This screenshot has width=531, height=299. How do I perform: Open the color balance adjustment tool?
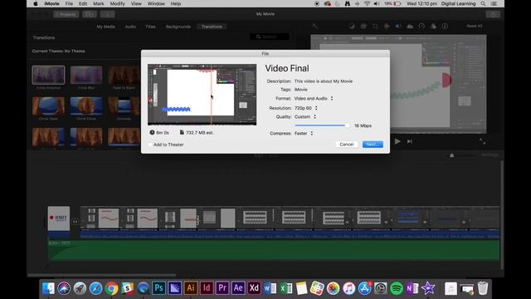pyautogui.click(x=352, y=26)
